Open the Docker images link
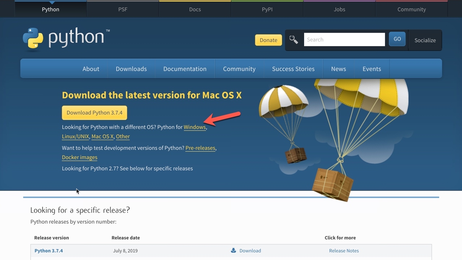 79,157
